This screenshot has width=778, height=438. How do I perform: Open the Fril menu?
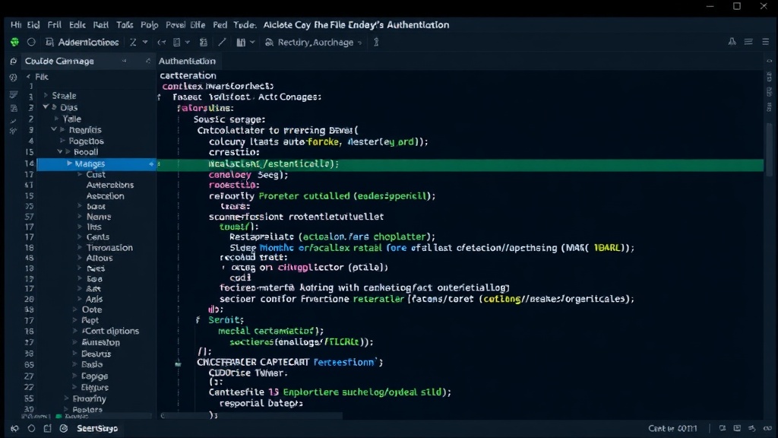coord(54,25)
